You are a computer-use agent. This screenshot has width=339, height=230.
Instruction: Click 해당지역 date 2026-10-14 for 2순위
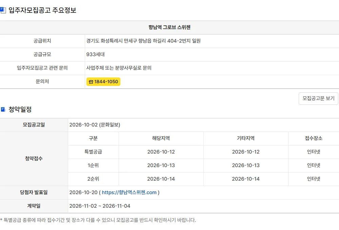click(x=161, y=179)
